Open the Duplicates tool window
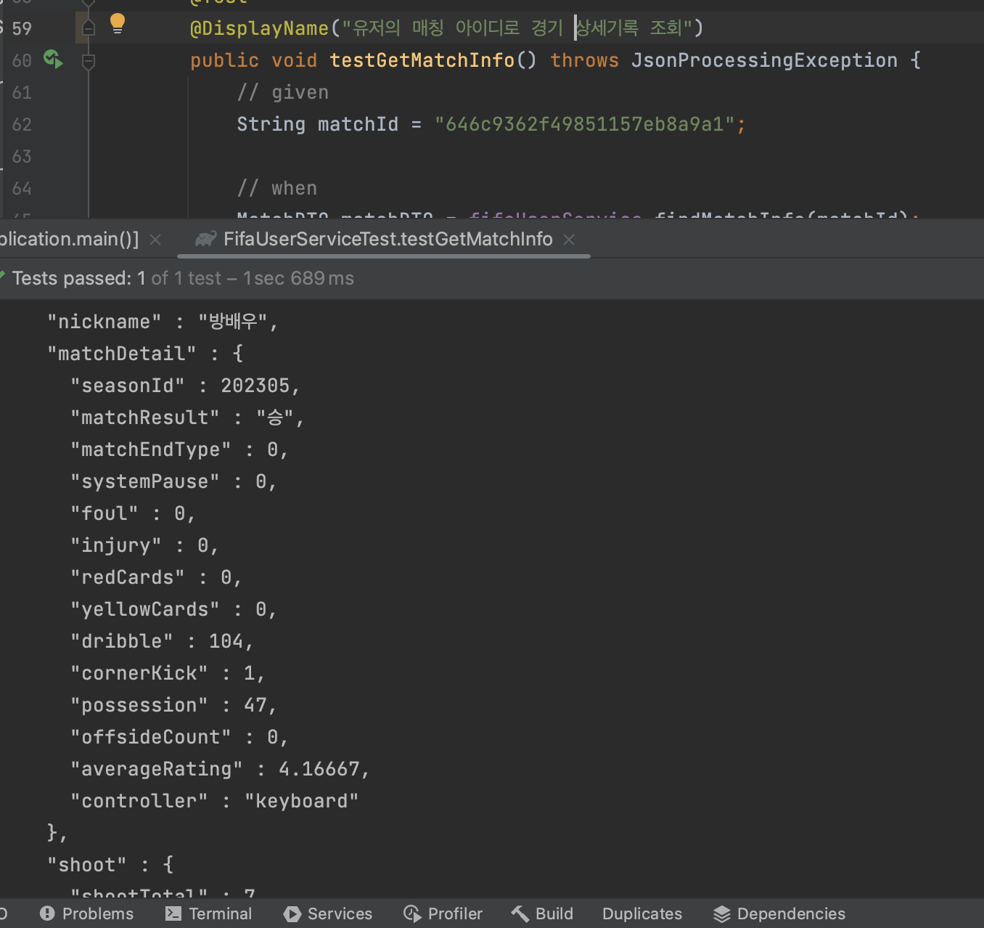The height and width of the screenshot is (928, 984). 642,913
